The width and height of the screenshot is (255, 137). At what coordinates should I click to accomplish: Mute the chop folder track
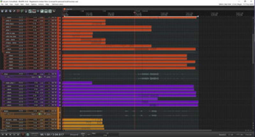coord(53,74)
